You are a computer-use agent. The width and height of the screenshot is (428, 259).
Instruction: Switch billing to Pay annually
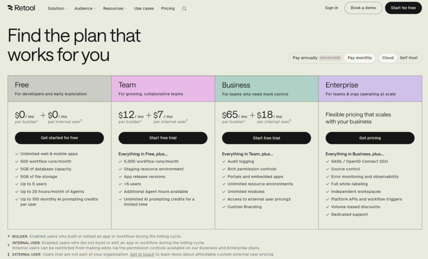click(x=316, y=58)
